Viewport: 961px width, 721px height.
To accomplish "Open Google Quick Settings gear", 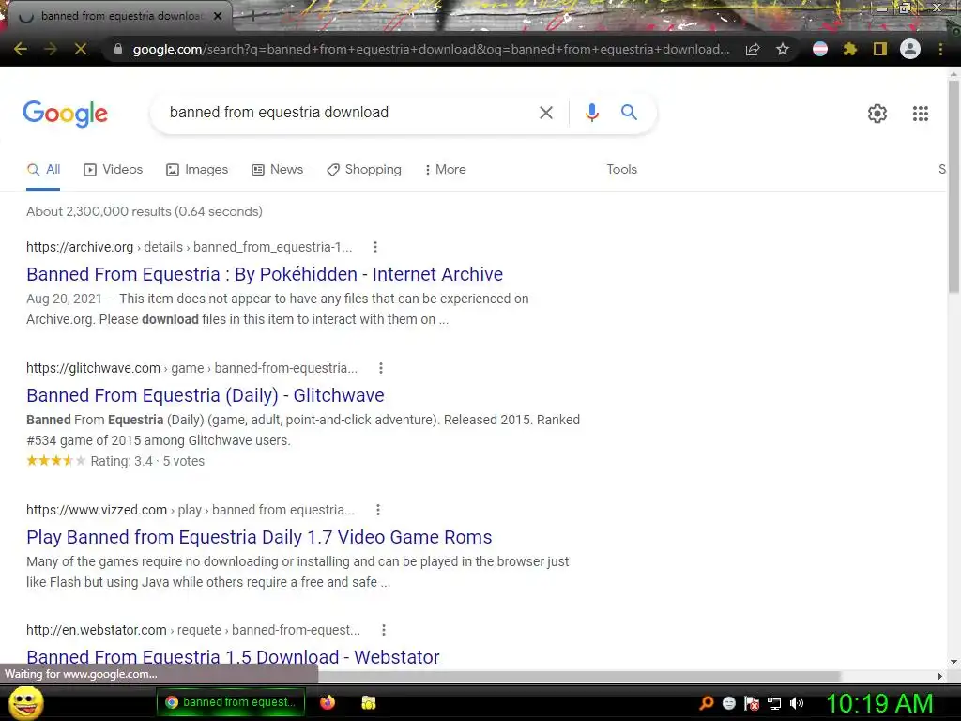I will (x=877, y=114).
